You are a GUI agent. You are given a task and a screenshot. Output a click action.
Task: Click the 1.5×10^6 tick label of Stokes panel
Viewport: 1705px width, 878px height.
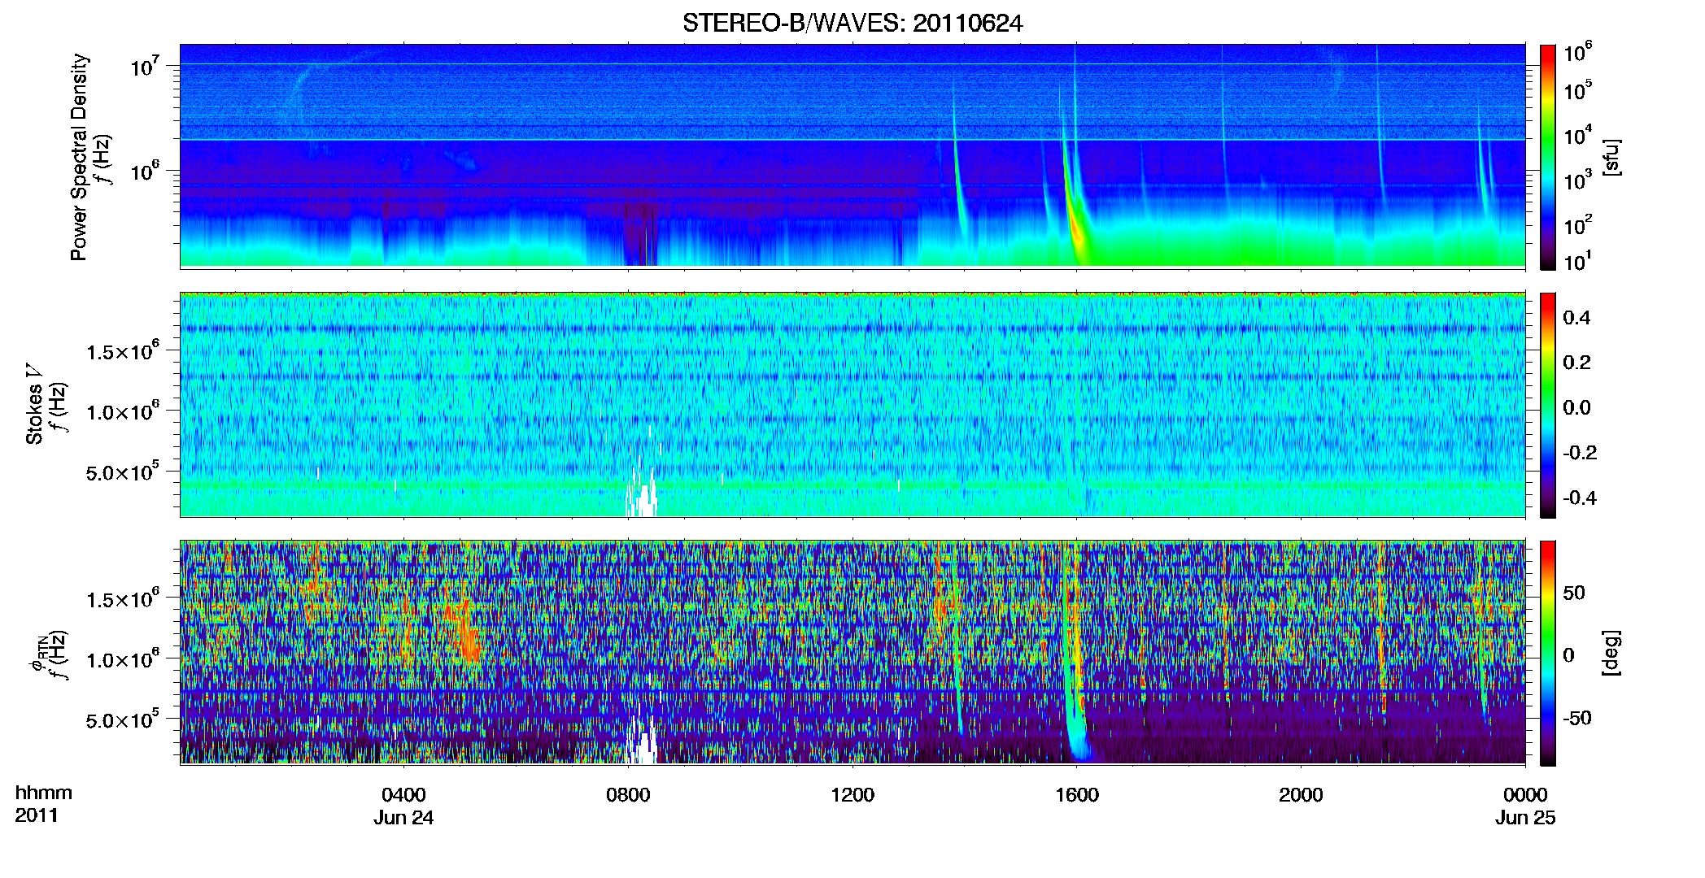[x=122, y=351]
